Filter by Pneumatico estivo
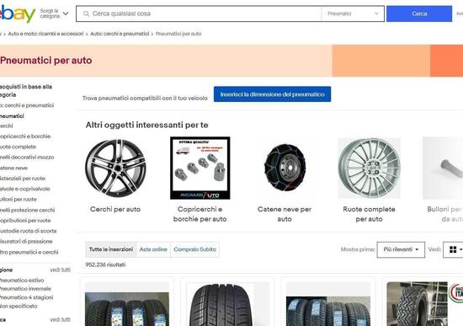The width and height of the screenshot is (463, 326). [x=22, y=281]
